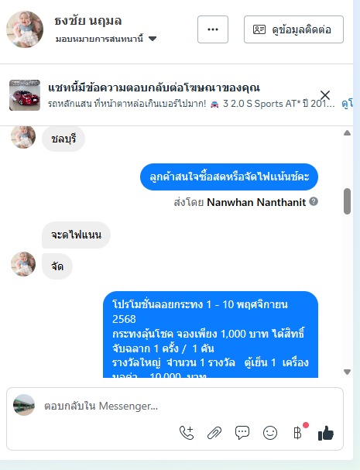
Task: Send a thumbs-up like
Action: pos(326,433)
